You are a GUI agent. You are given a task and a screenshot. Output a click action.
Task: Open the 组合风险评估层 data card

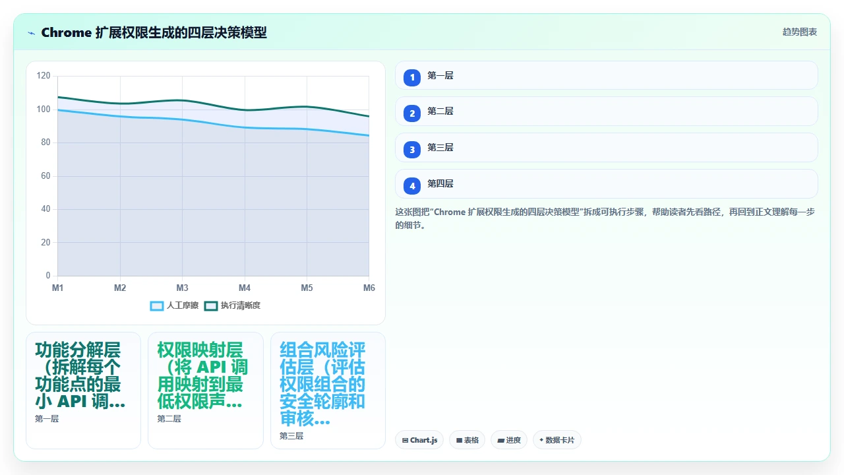[x=328, y=391]
